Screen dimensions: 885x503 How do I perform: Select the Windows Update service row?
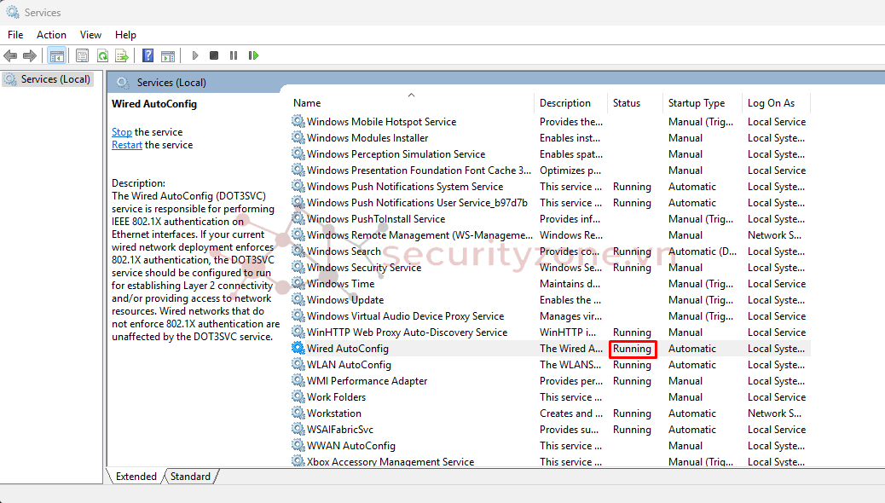[x=345, y=300]
